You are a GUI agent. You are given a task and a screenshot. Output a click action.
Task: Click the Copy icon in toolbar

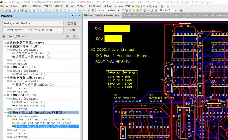pos(53,10)
